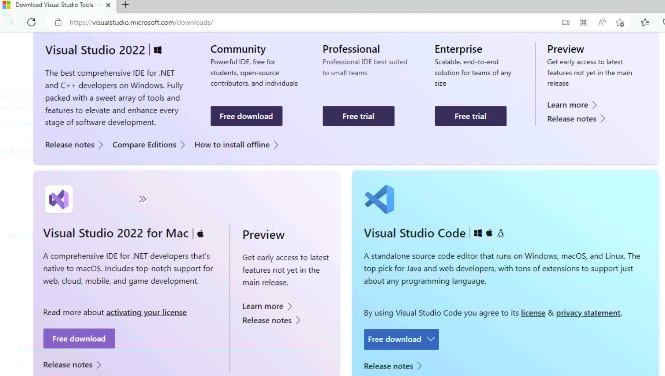Start the Enterprise Free trial

[x=470, y=116]
